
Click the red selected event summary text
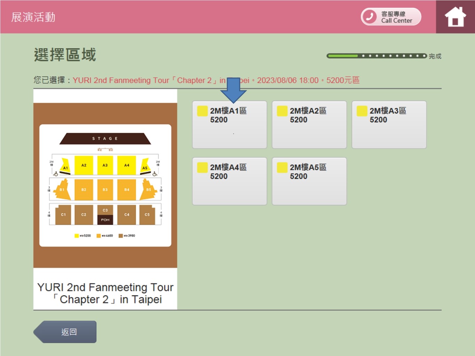pyautogui.click(x=216, y=80)
